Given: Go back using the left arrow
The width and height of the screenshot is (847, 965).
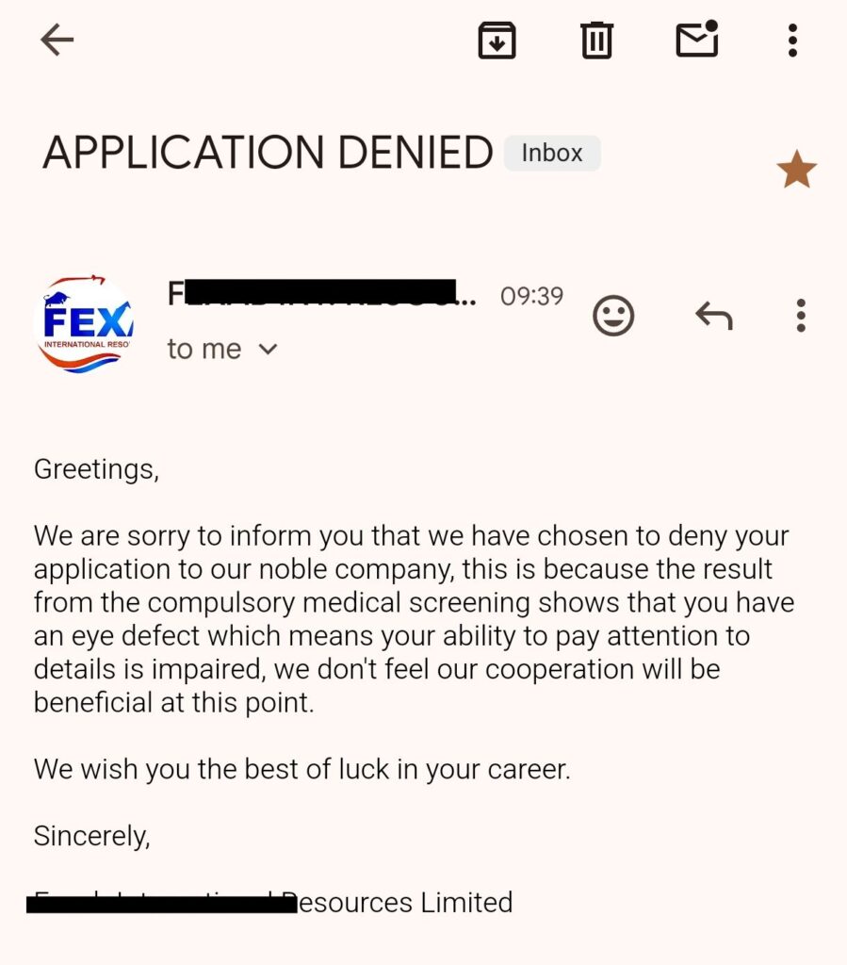Looking at the screenshot, I should (x=57, y=40).
